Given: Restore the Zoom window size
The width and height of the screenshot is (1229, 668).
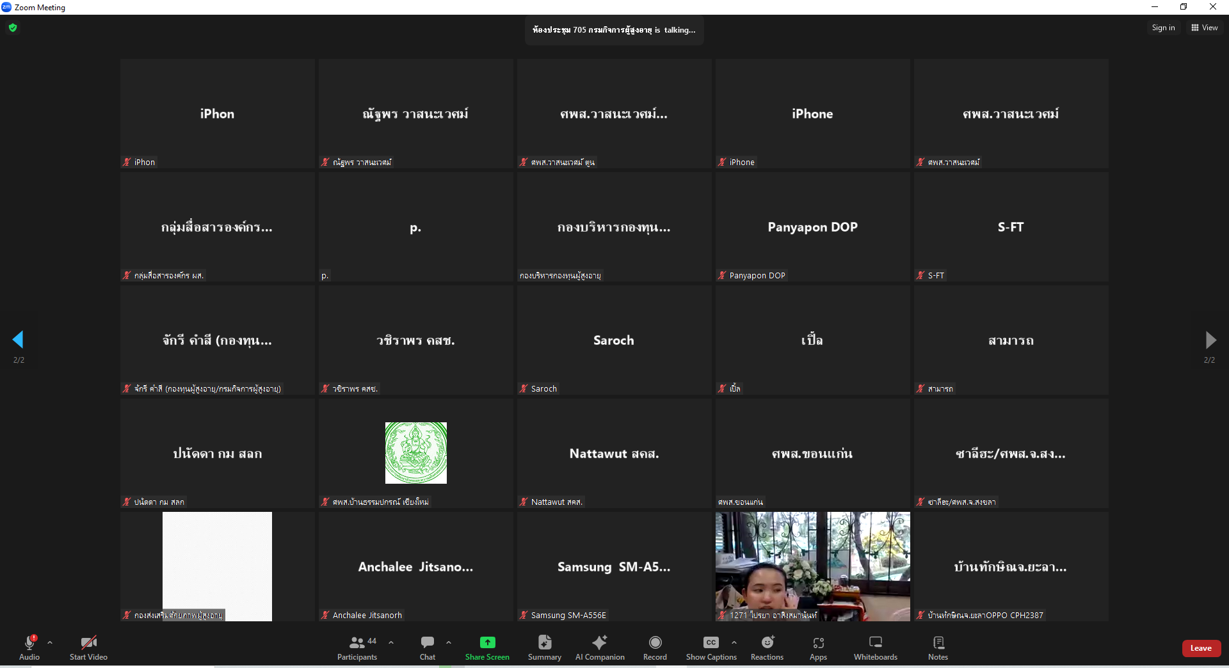Looking at the screenshot, I should tap(1184, 7).
